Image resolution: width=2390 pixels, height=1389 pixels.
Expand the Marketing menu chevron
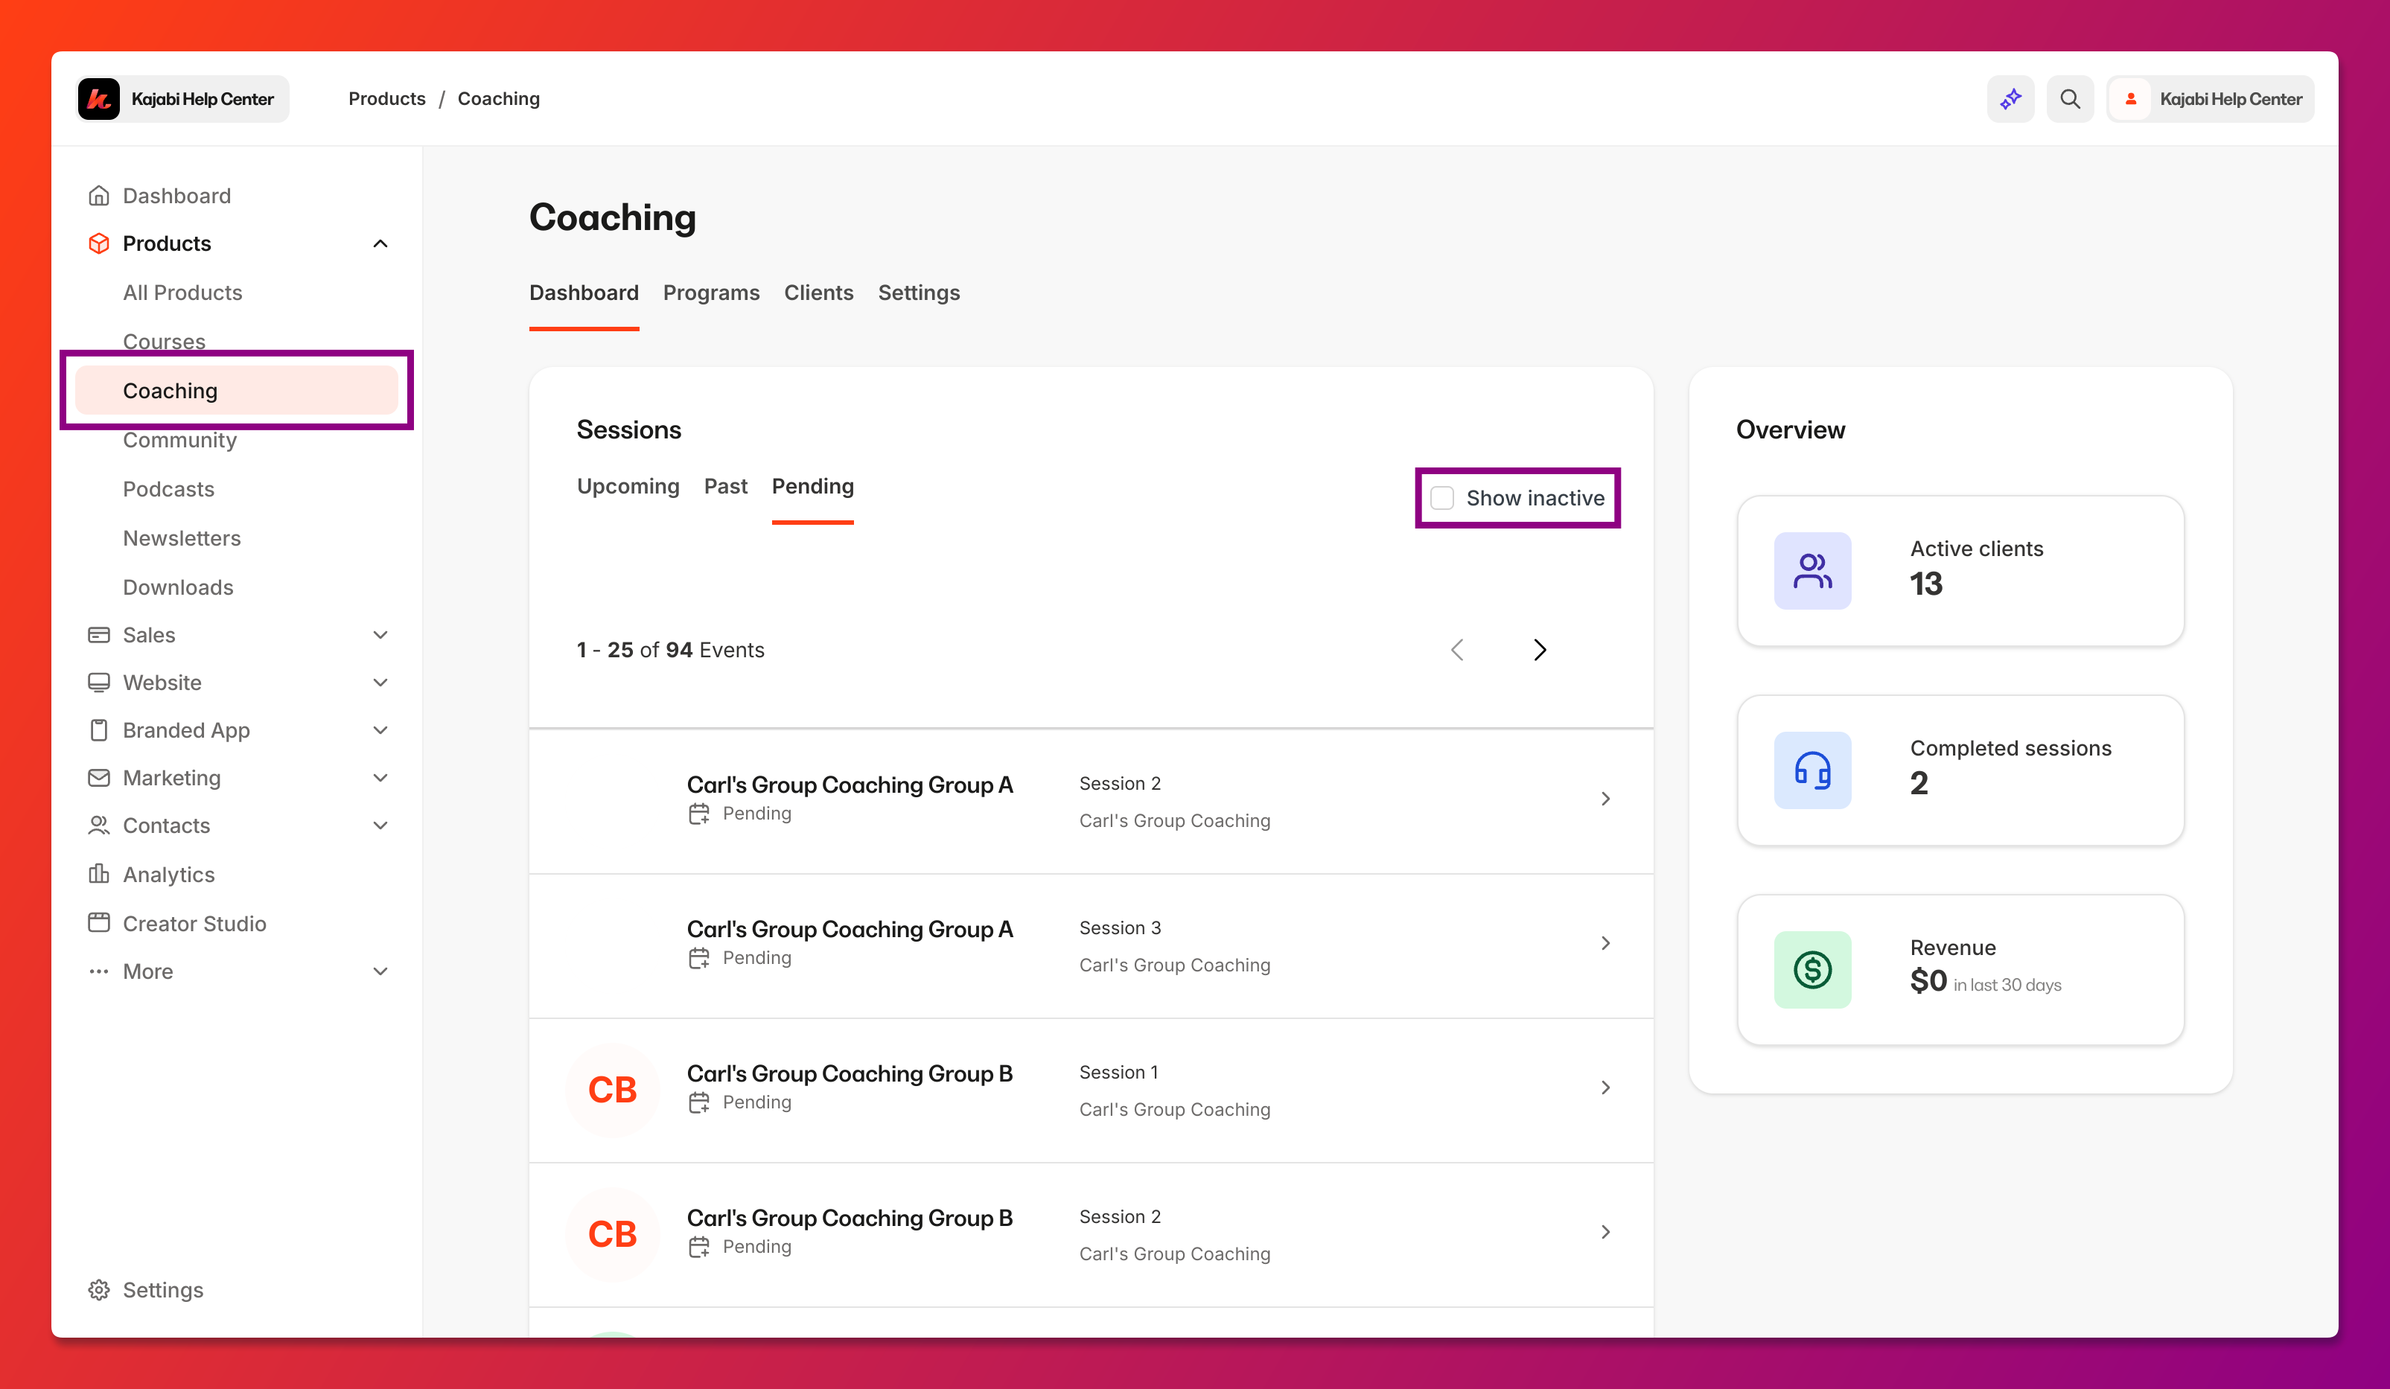click(380, 777)
